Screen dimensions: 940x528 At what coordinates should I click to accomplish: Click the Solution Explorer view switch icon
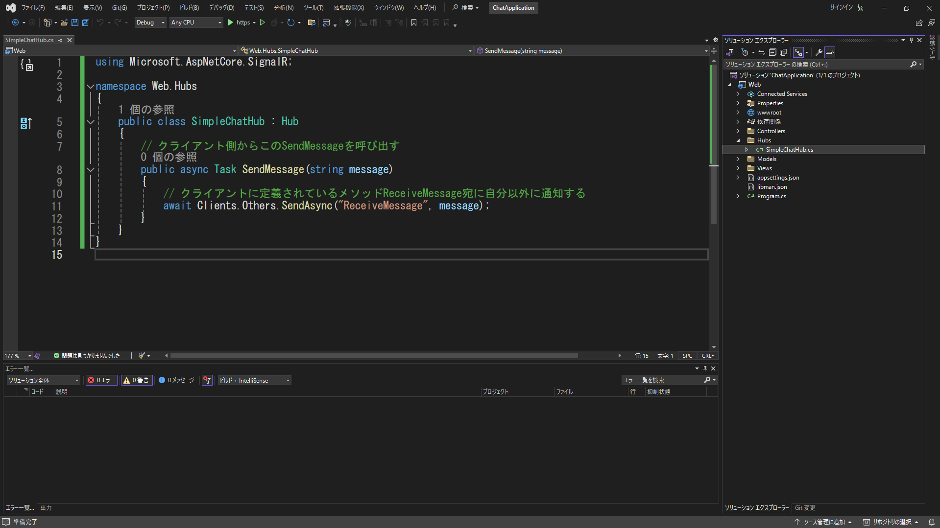(x=730, y=52)
